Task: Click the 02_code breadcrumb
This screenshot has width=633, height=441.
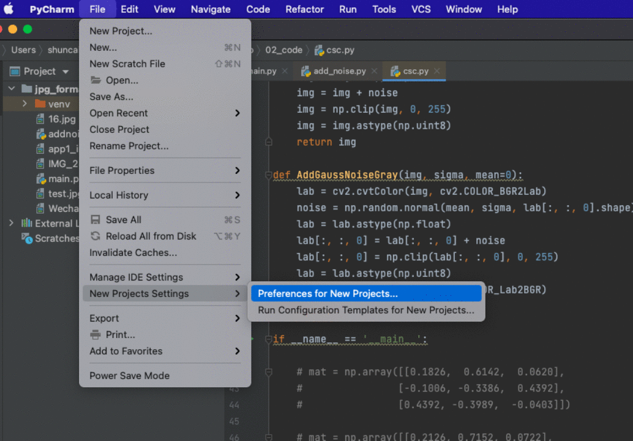Action: click(283, 50)
